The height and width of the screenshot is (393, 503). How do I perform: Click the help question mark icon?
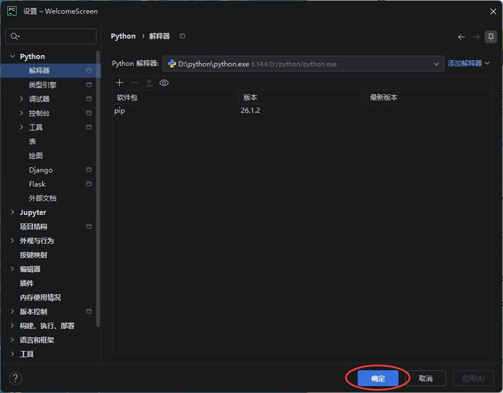click(x=15, y=378)
